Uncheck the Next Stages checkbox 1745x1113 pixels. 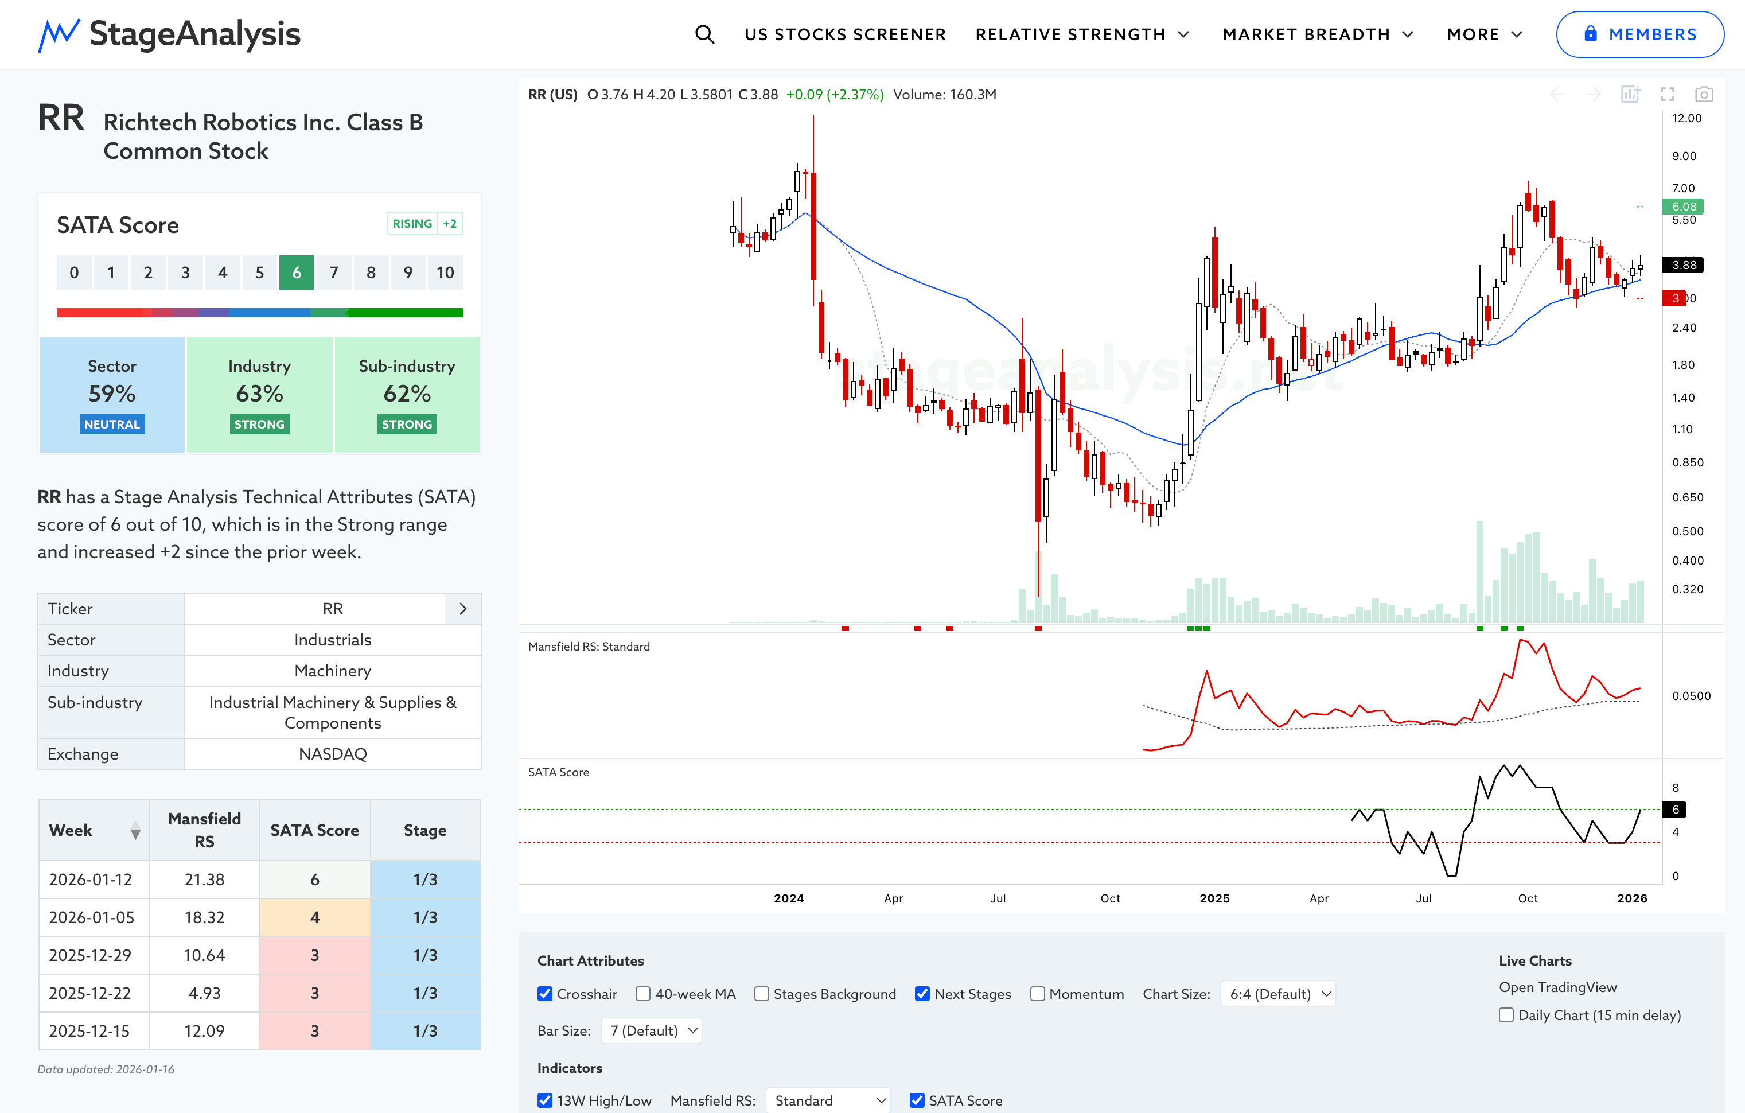922,994
